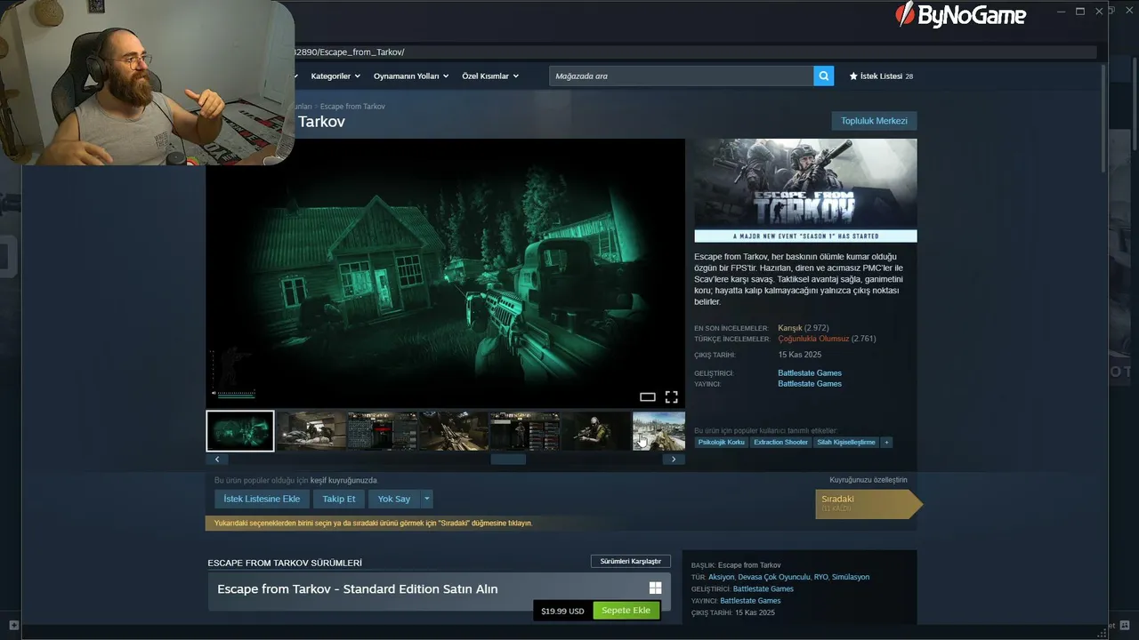The height and width of the screenshot is (640, 1139).
Task: Open the Topluluk Merkezi community hub
Action: pyautogui.click(x=874, y=121)
